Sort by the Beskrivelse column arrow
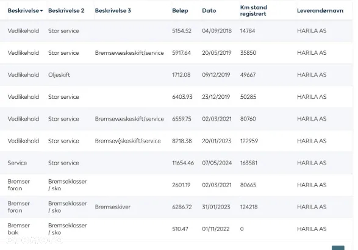 pyautogui.click(x=41, y=10)
